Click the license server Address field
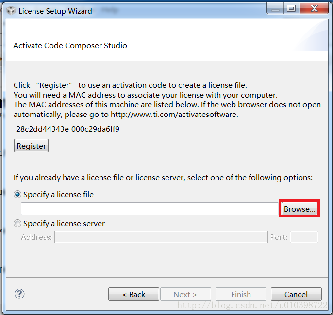This screenshot has height=315, width=333. (161, 237)
